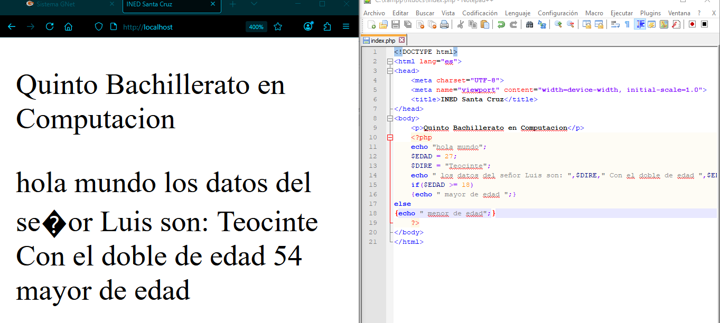Open the Ventana menu
The image size is (720, 323).
tap(679, 13)
